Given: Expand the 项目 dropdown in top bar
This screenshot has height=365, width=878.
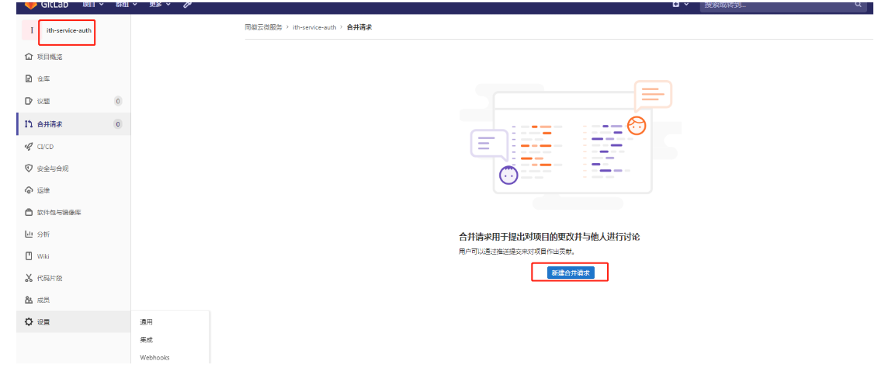Looking at the screenshot, I should 93,4.
